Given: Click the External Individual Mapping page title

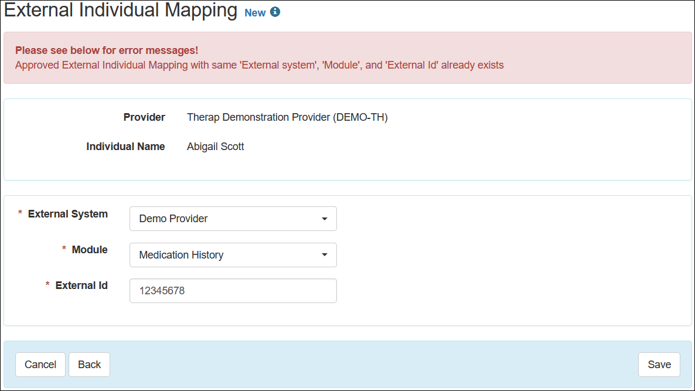Looking at the screenshot, I should 121,11.
